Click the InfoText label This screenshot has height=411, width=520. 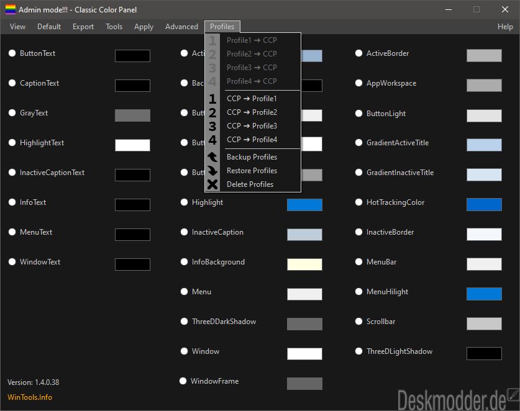point(33,202)
